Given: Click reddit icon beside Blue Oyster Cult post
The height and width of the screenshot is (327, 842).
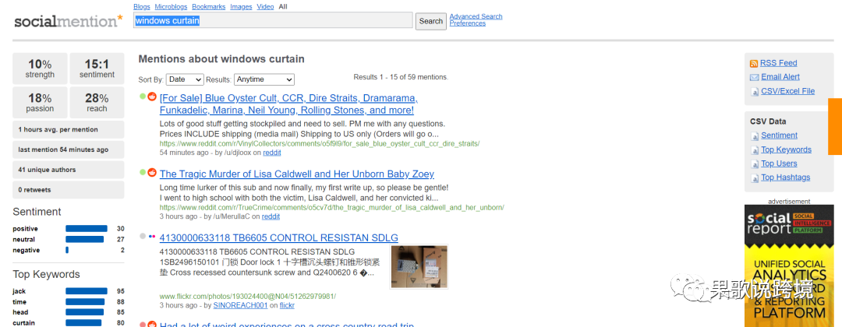Looking at the screenshot, I should click(x=152, y=97).
